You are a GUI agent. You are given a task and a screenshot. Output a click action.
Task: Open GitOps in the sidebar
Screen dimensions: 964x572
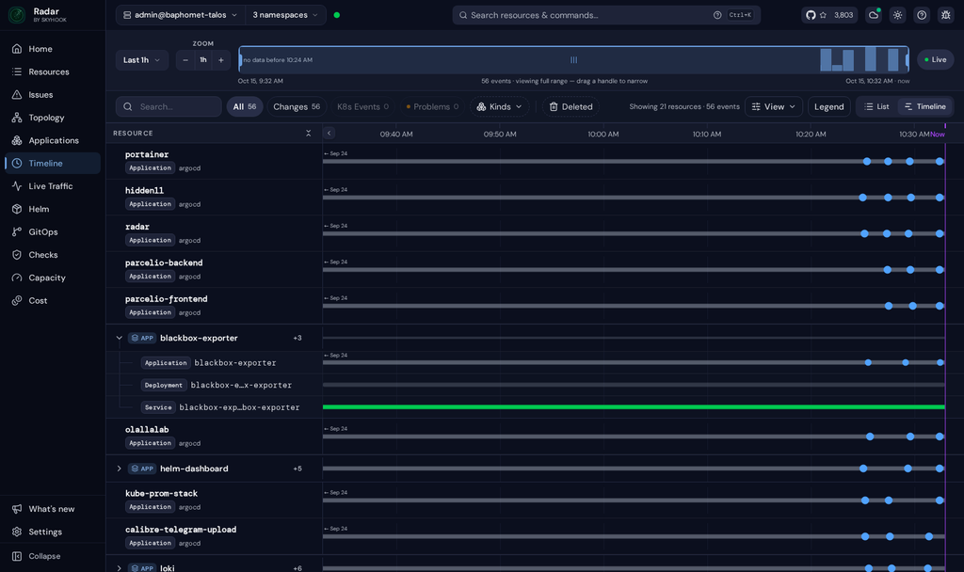(53, 231)
